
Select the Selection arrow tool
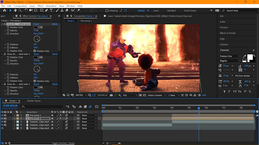(10, 11)
